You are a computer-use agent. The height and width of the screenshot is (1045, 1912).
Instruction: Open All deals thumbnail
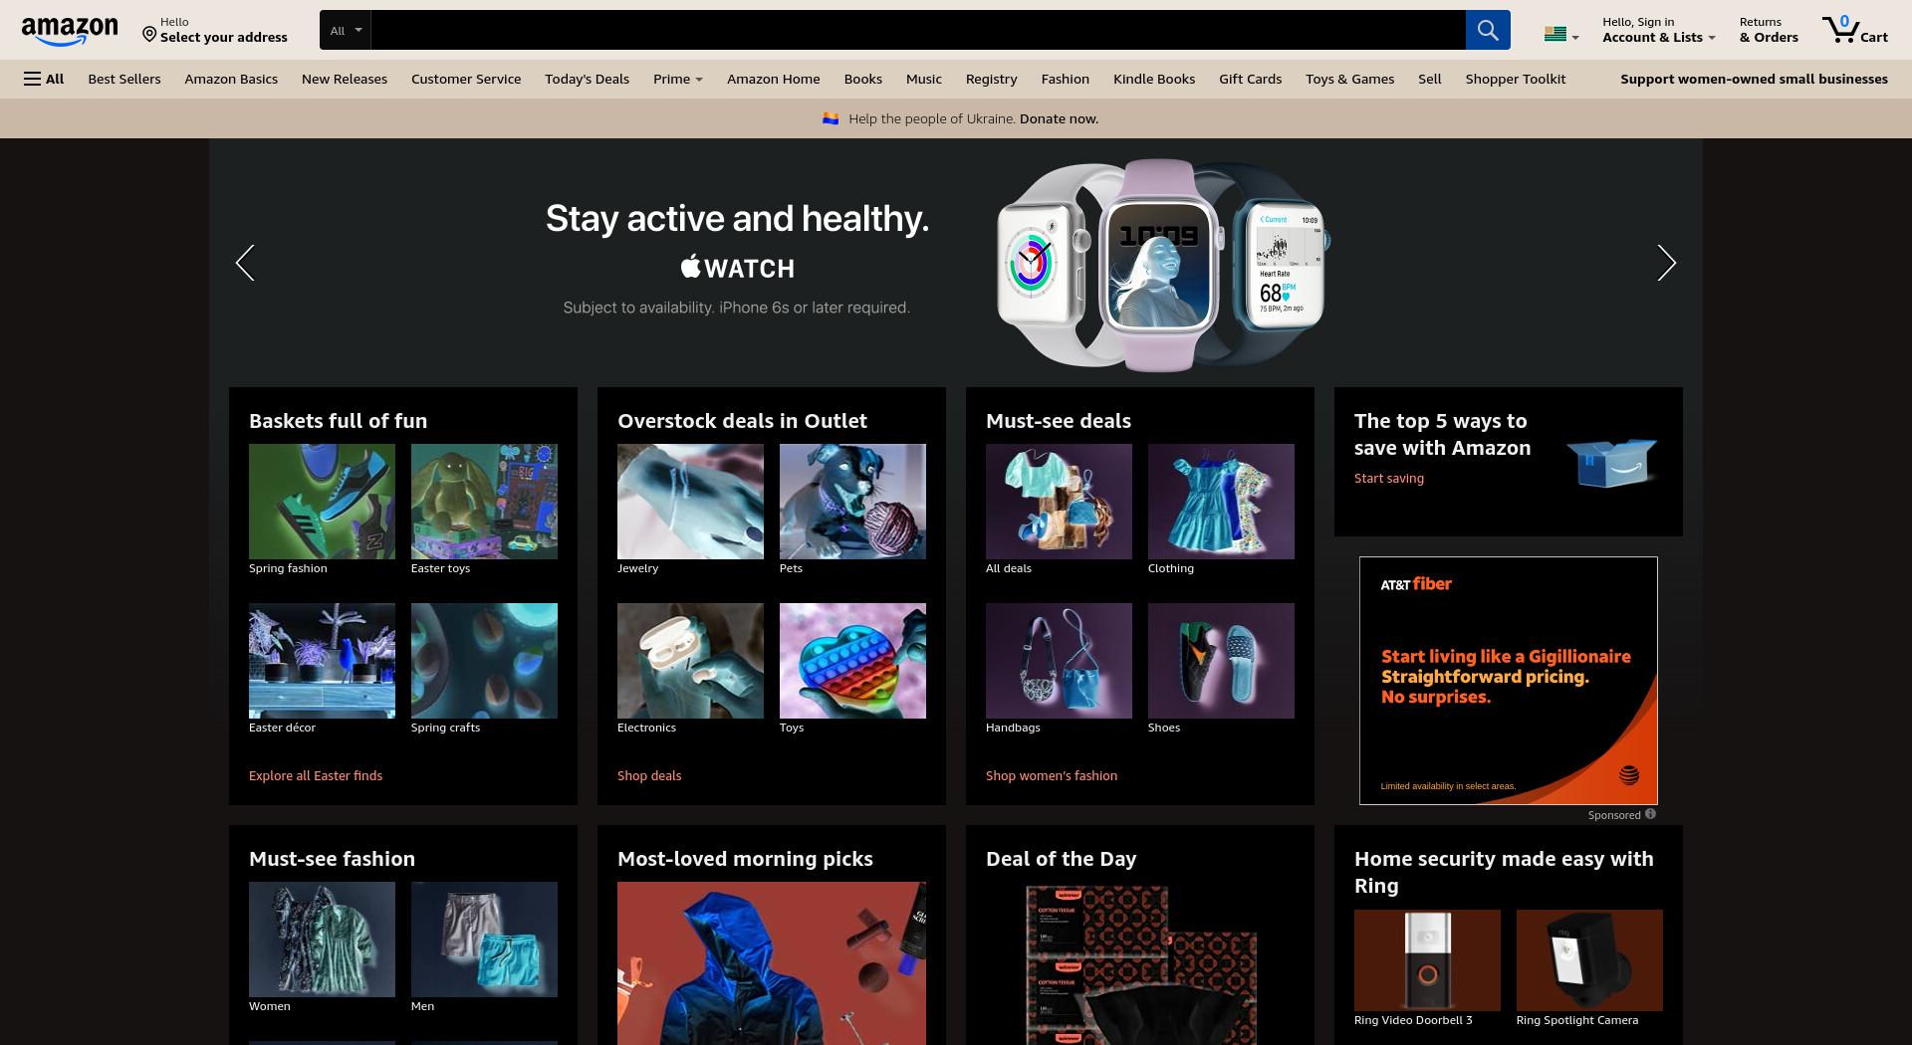pyautogui.click(x=1059, y=502)
